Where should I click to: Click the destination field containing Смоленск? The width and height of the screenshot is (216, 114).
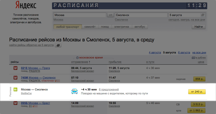pos(141,15)
